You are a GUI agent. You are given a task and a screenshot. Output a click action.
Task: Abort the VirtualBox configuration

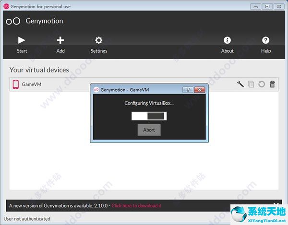click(x=149, y=130)
